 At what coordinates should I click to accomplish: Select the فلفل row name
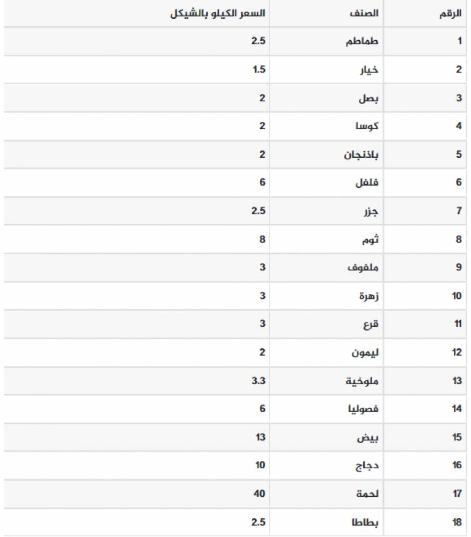tap(367, 182)
